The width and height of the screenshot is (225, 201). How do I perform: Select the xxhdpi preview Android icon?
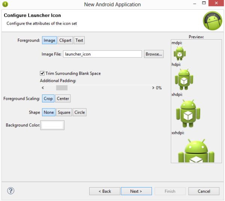[196, 150]
